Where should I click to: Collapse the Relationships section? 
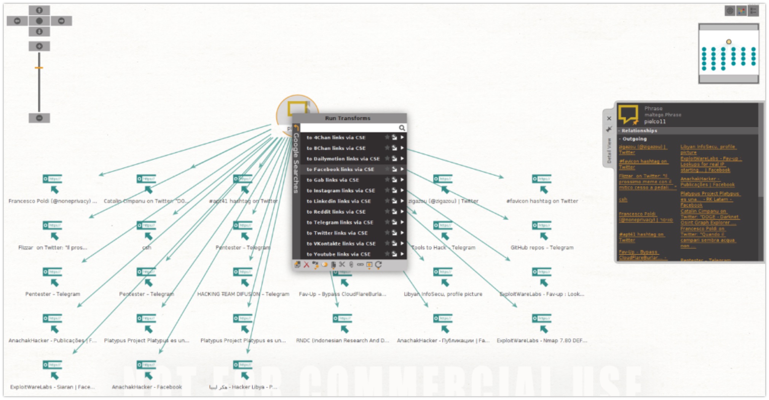pos(688,130)
